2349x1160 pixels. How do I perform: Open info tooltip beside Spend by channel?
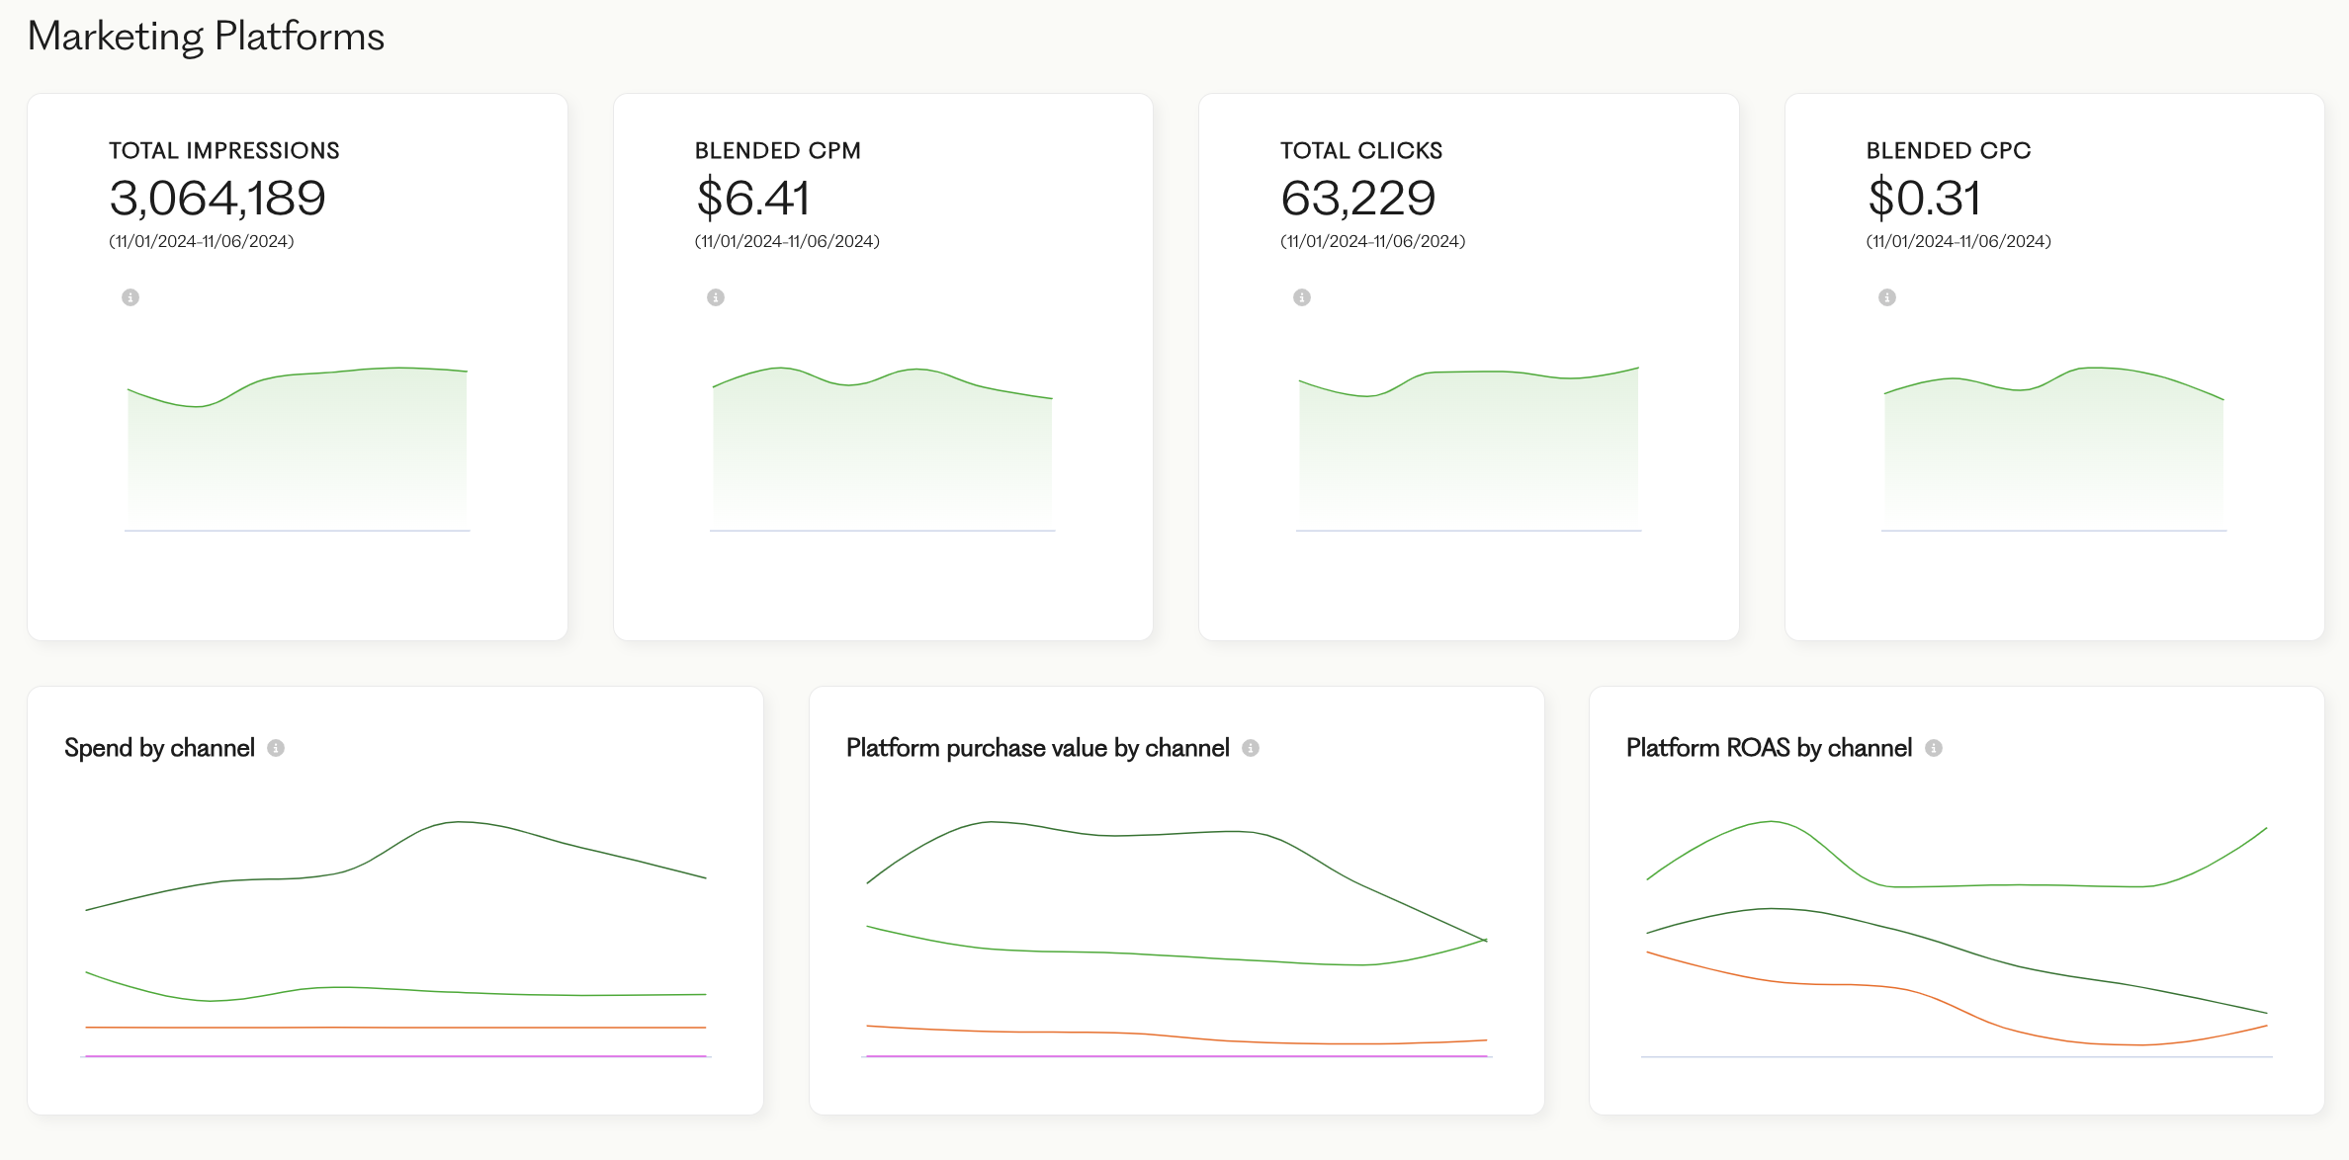[x=276, y=748]
